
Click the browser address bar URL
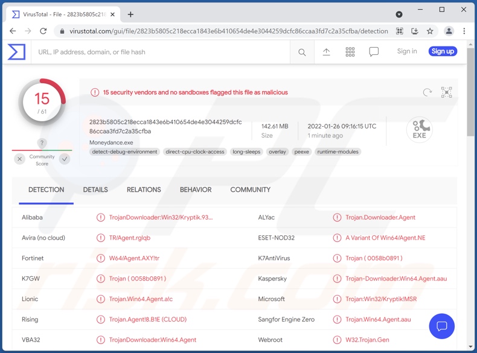coord(229,31)
